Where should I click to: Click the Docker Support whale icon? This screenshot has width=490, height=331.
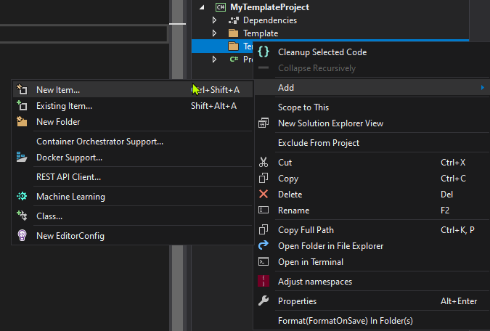(22, 158)
